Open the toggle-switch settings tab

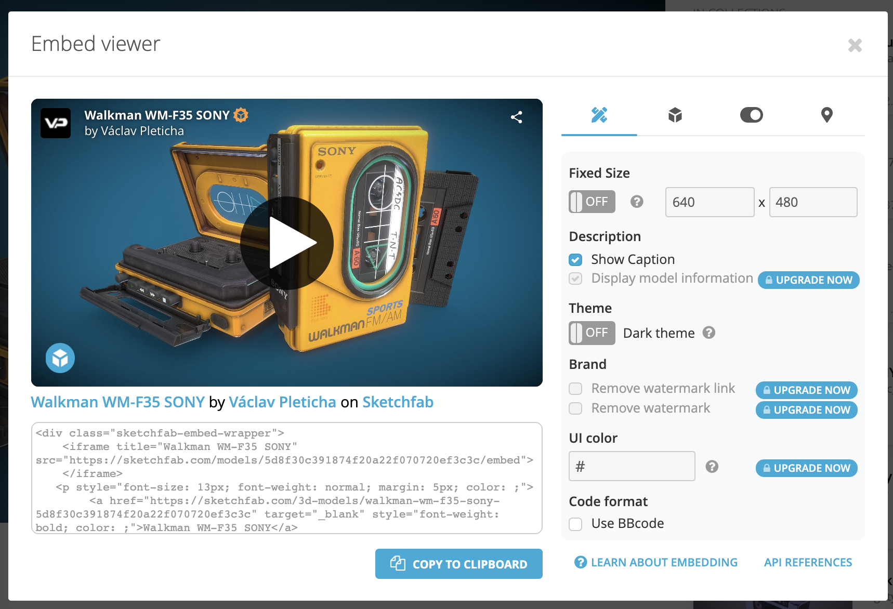pos(751,115)
